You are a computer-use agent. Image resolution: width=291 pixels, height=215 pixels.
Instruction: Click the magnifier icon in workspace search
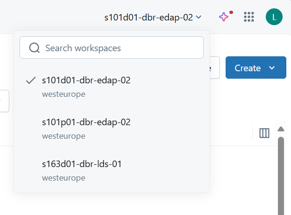point(34,48)
